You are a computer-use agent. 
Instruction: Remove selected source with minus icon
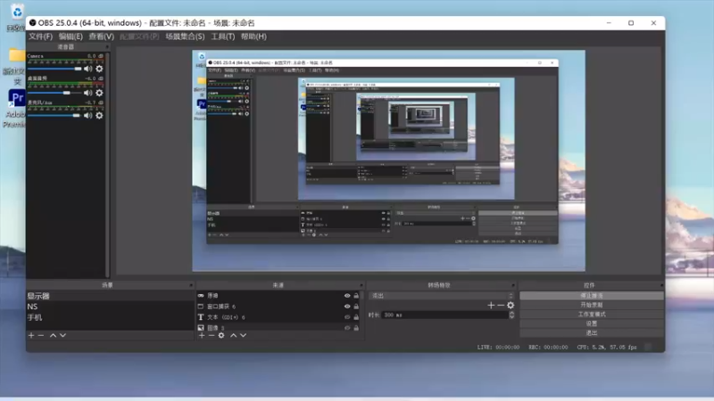pos(212,336)
